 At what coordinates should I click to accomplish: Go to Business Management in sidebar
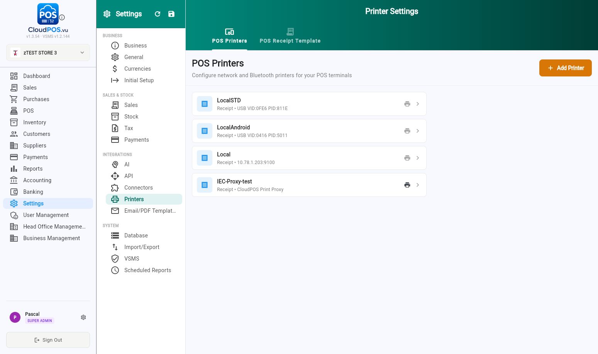click(48, 238)
